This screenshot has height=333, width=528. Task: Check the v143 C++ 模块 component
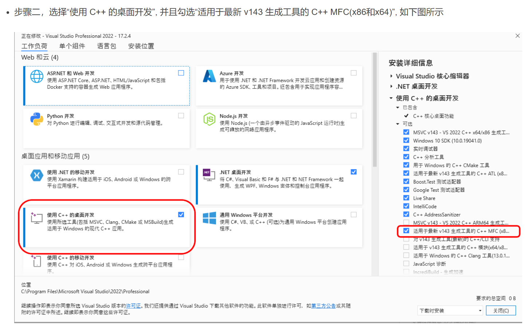click(x=406, y=247)
